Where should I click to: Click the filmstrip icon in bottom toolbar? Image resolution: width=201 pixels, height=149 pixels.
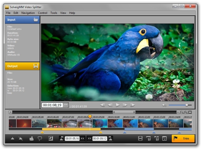tap(140, 139)
